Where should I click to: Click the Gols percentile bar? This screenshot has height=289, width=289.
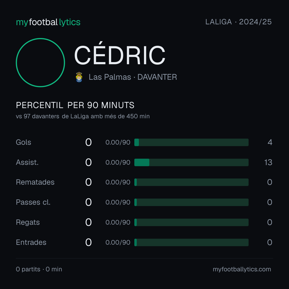191,142
